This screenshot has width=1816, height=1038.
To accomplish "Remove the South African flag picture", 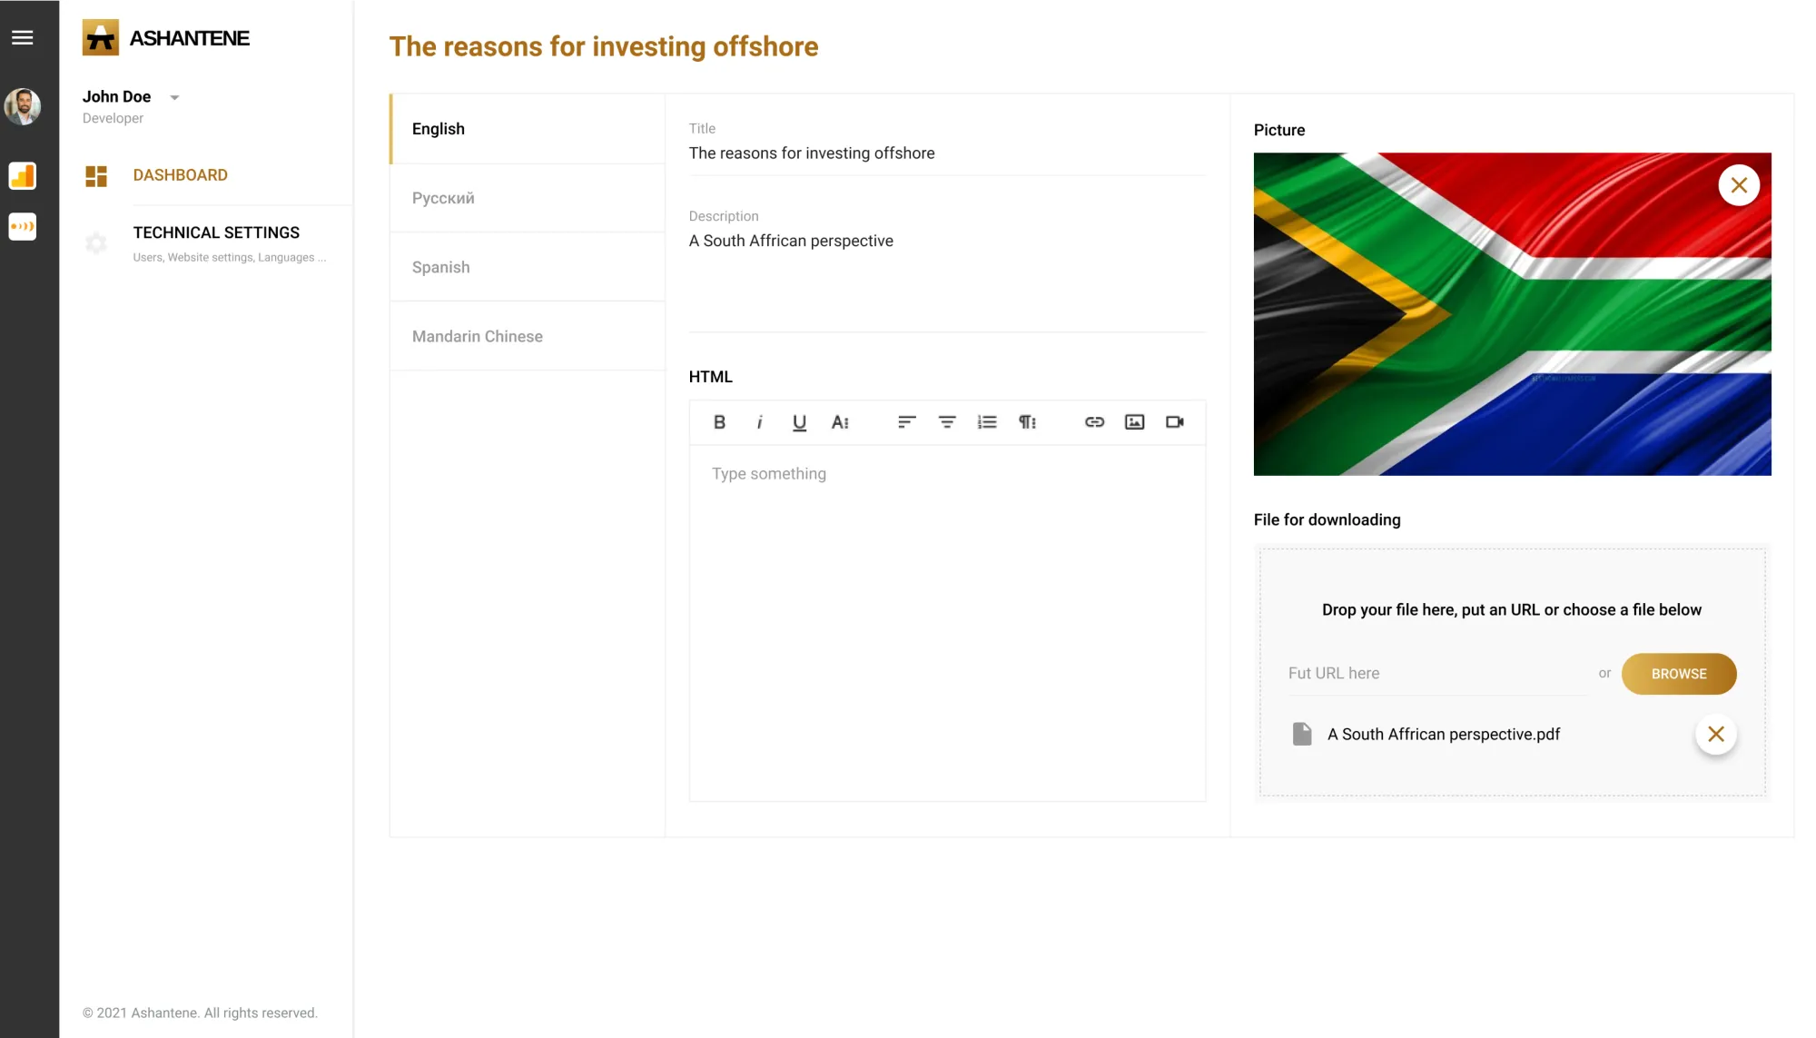I will click(x=1739, y=185).
